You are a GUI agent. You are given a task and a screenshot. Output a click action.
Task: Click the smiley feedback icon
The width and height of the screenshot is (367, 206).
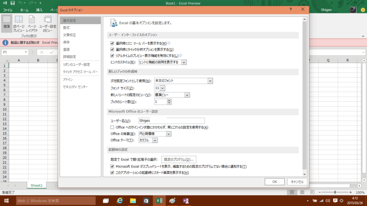click(x=363, y=10)
